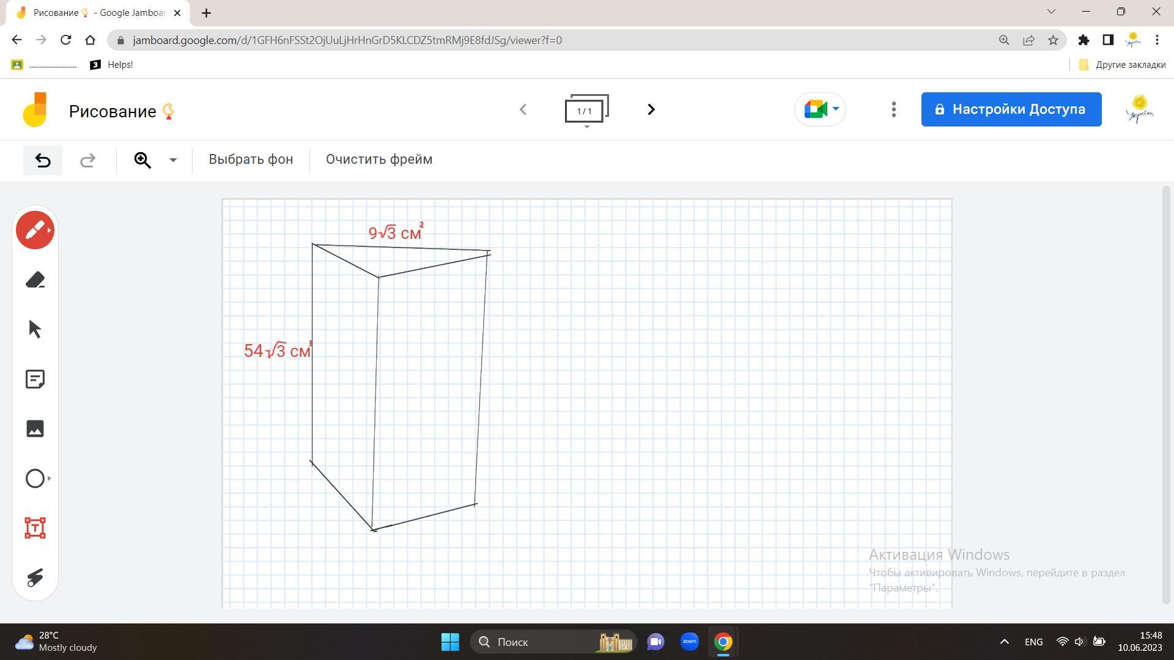Open Настройки Доступа sharing settings
The height and width of the screenshot is (660, 1174).
coord(1011,109)
